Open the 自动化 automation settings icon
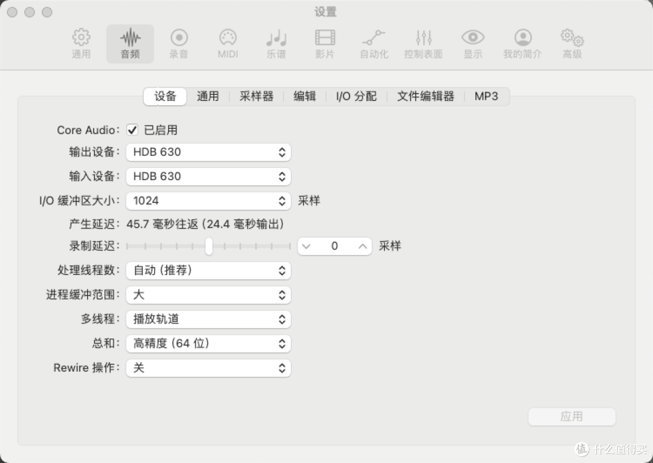Viewport: 653px width, 463px height. pyautogui.click(x=374, y=44)
